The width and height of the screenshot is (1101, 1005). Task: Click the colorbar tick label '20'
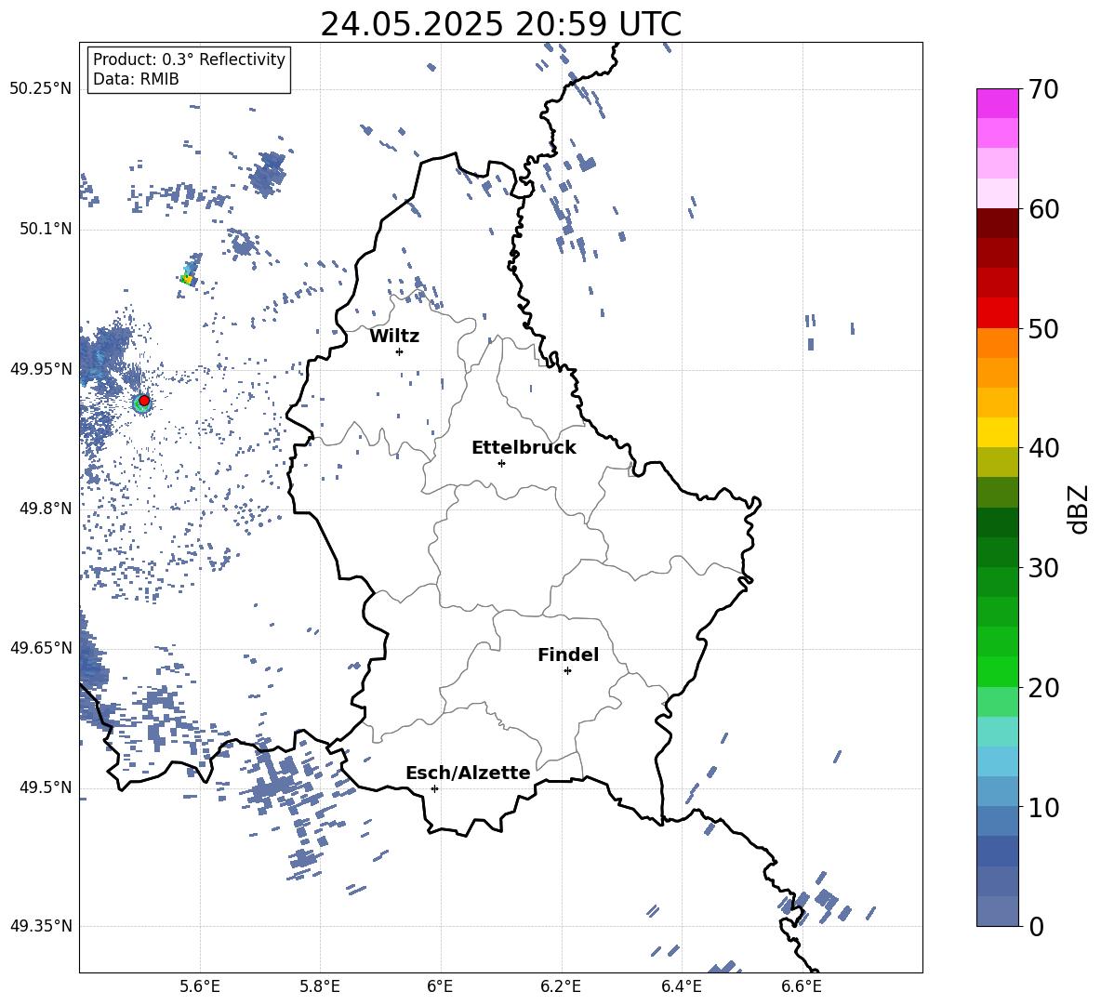1042,687
